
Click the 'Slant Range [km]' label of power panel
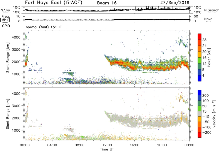tap(8, 58)
